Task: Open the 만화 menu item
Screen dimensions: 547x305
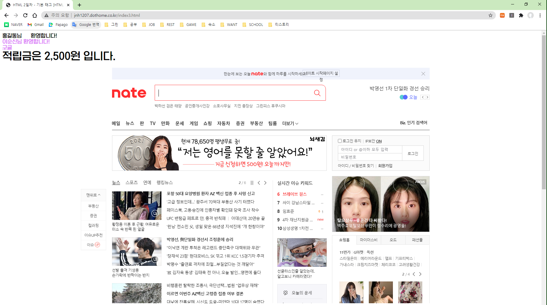Action: coord(165,123)
